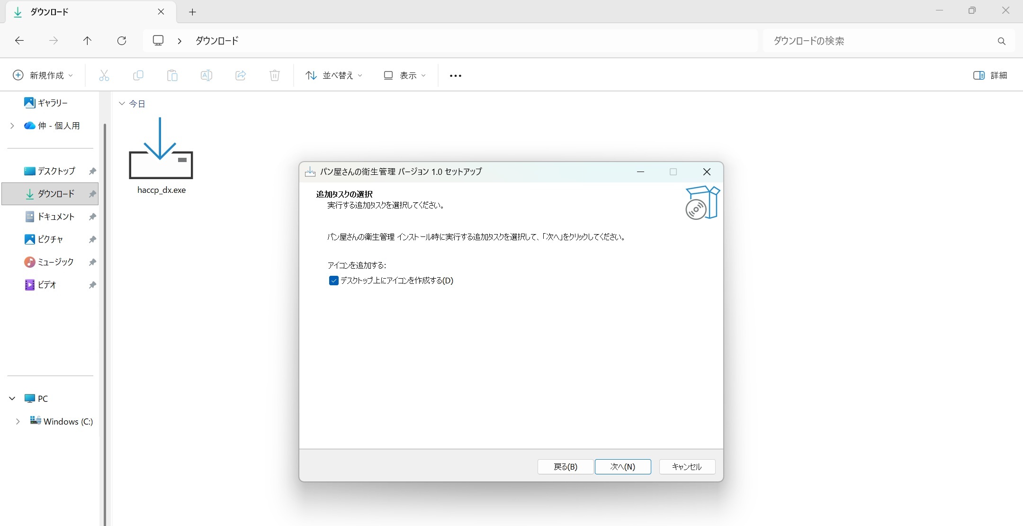Select the Cut icon in the toolbar

pyautogui.click(x=104, y=75)
